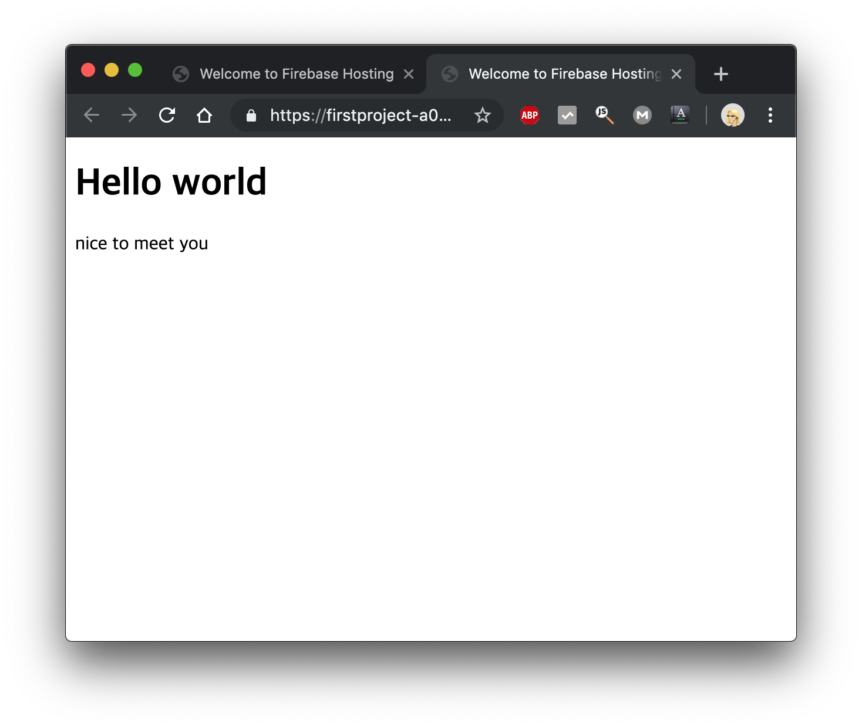Reload the current page
The image size is (862, 728).
tap(167, 115)
